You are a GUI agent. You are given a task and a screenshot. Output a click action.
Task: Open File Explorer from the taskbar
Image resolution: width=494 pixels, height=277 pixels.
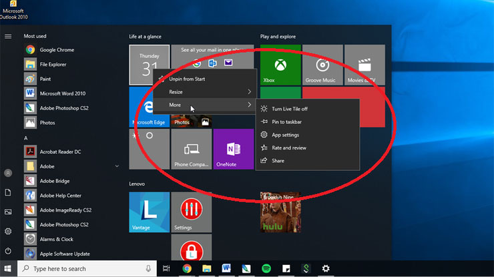207,268
